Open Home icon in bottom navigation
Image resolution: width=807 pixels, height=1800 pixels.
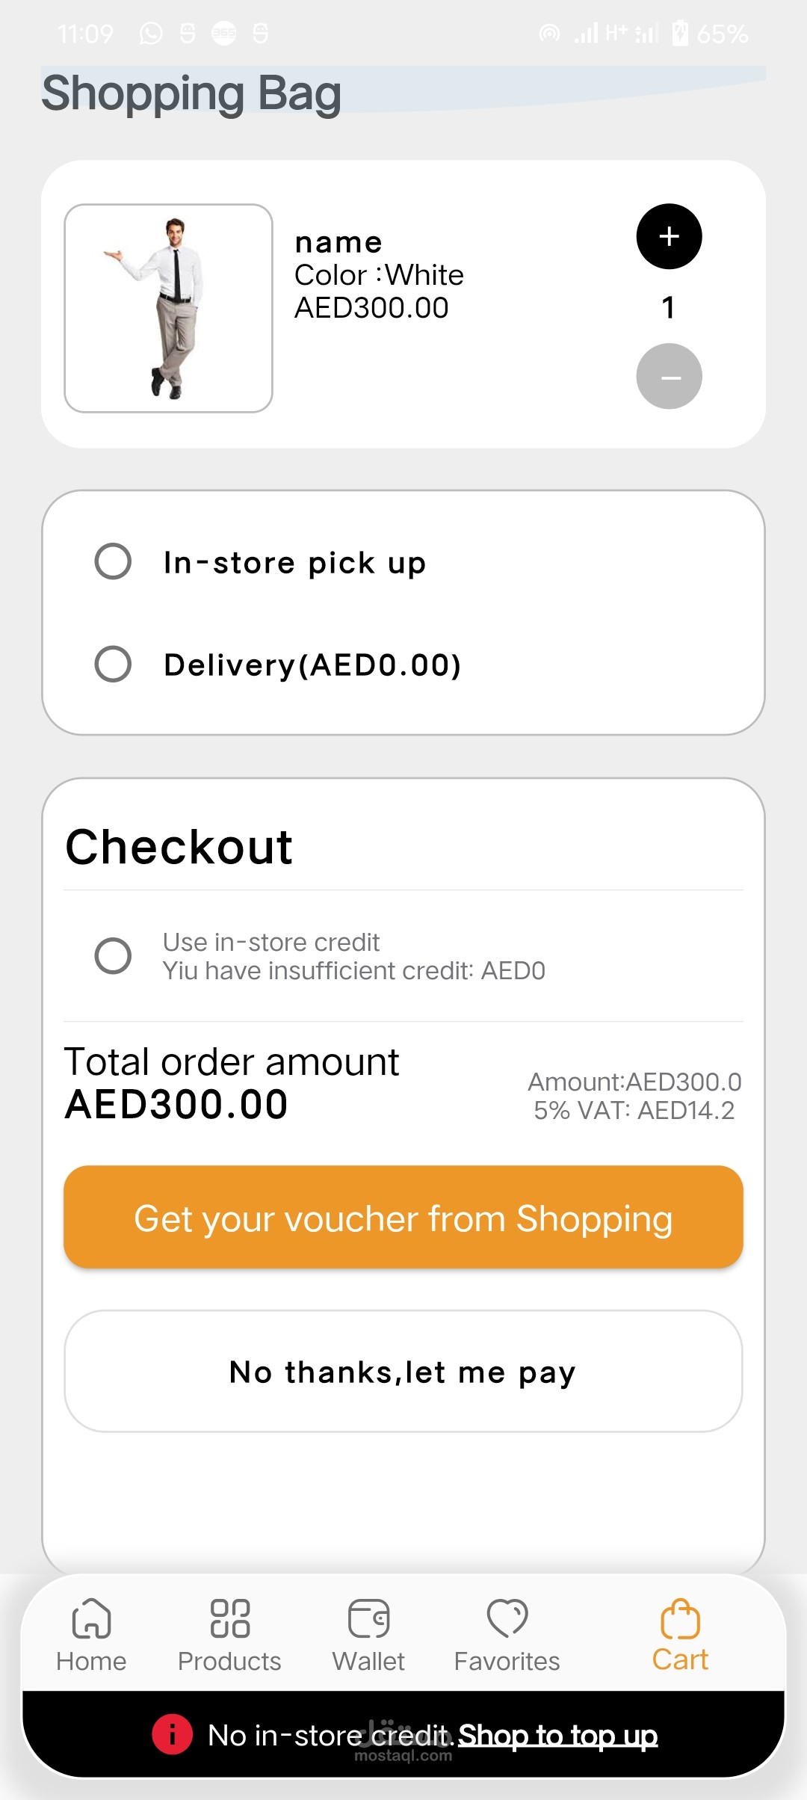(x=91, y=1618)
